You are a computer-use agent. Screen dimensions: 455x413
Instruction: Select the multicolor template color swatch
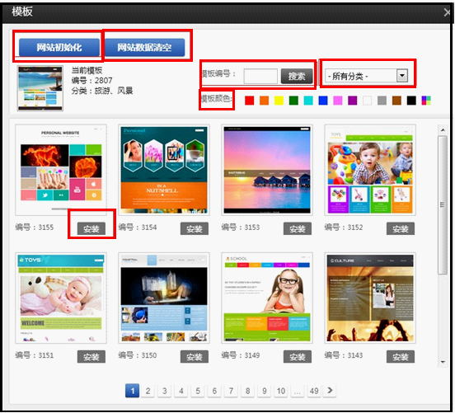pyautogui.click(x=426, y=101)
